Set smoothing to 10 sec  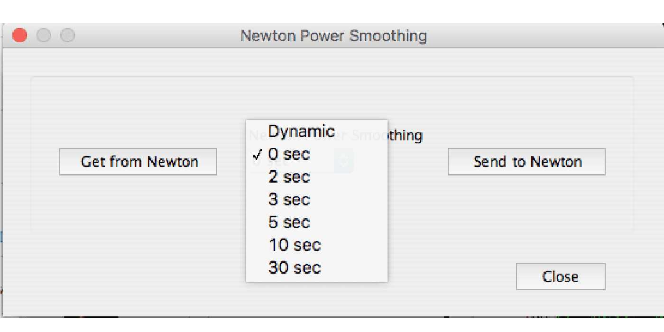tap(295, 245)
